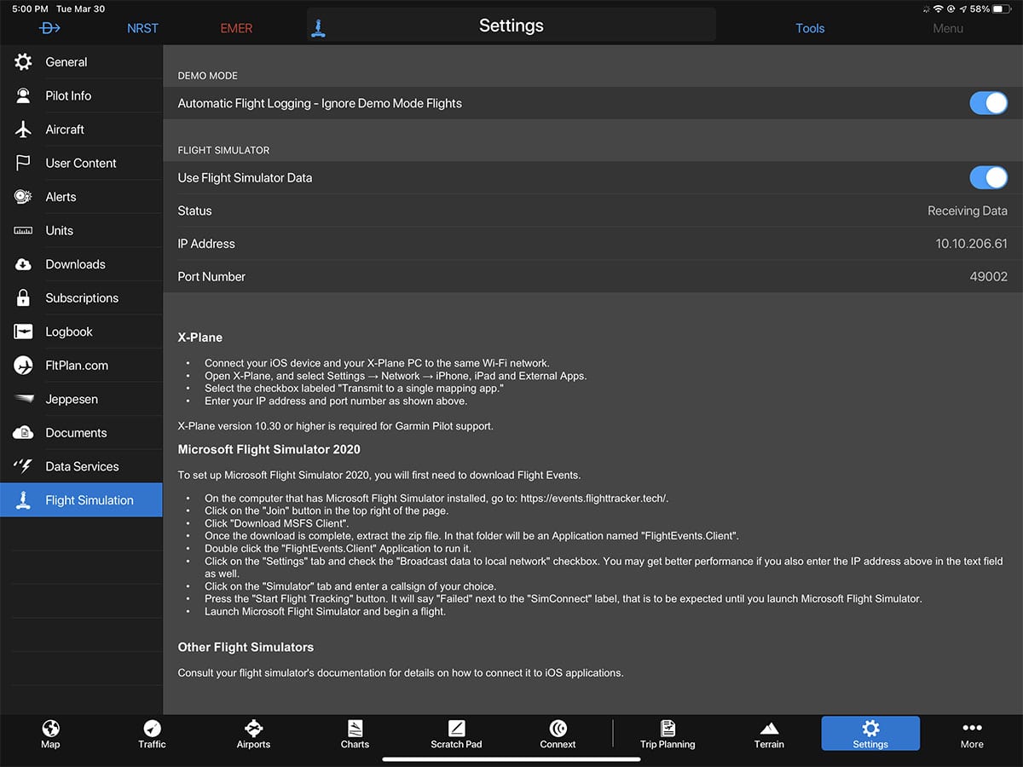Viewport: 1023px width, 767px height.
Task: Tap the 5:00 PM clock in status bar
Action: [x=30, y=9]
